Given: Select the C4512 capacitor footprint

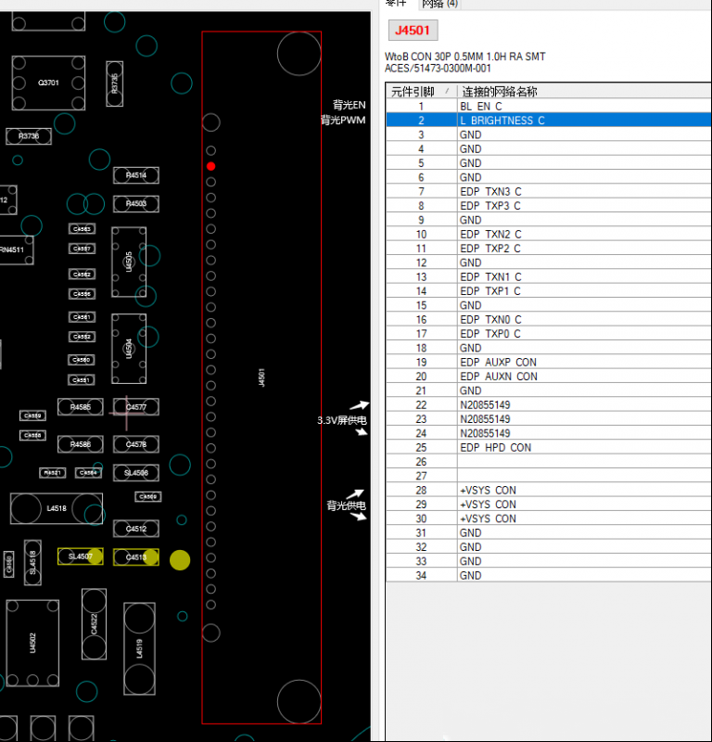Looking at the screenshot, I should [x=136, y=529].
